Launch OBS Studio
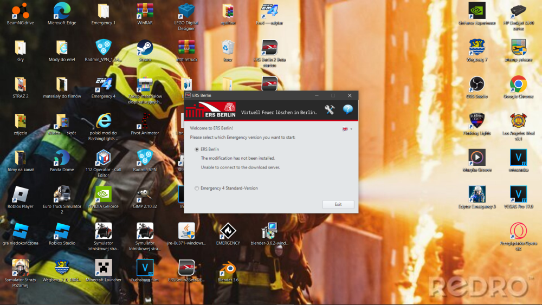Screen dimensions: 542x305 pyautogui.click(x=476, y=88)
